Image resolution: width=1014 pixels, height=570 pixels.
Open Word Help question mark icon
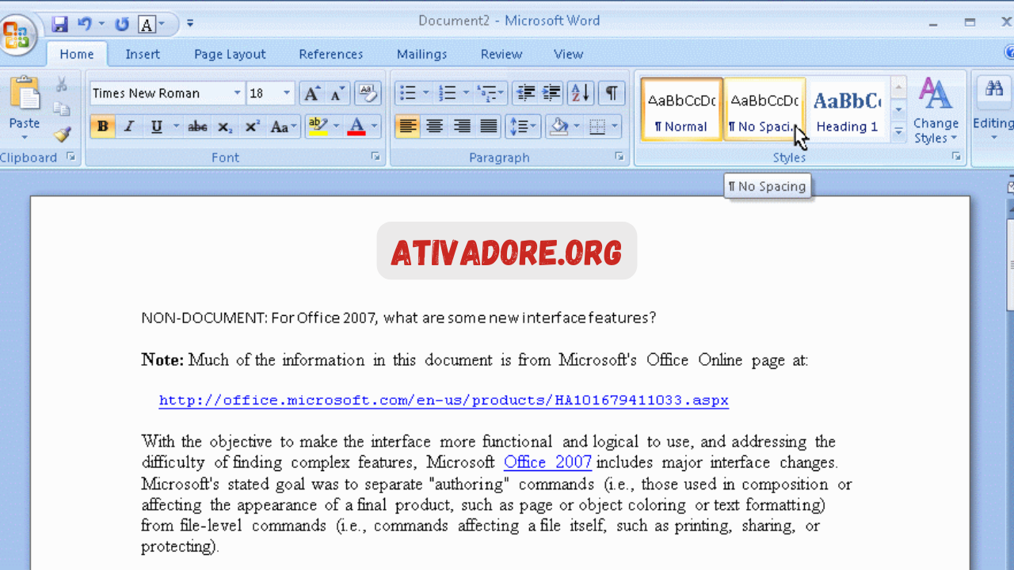[x=1009, y=52]
